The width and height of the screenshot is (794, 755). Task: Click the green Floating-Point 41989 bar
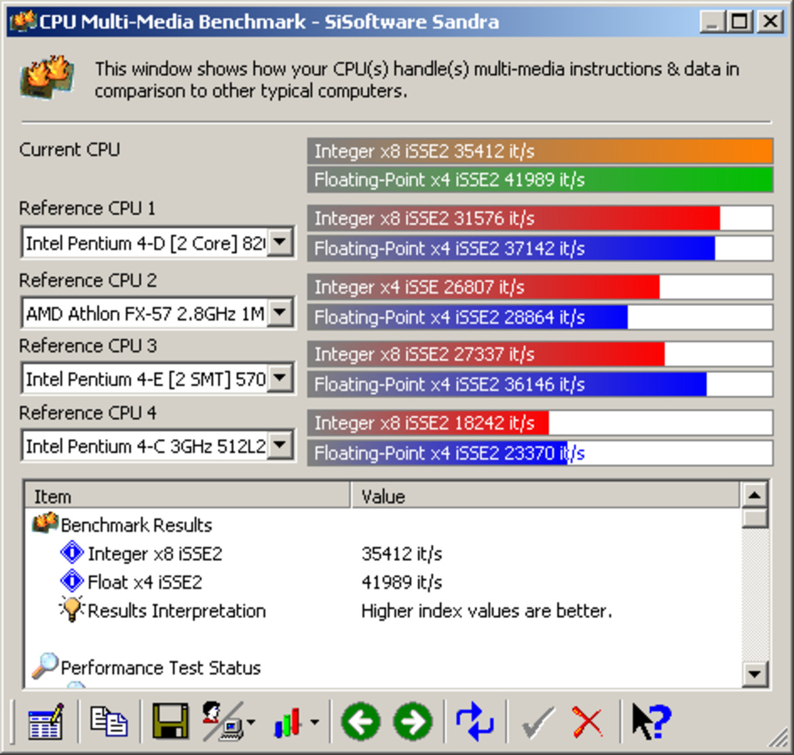point(540,180)
